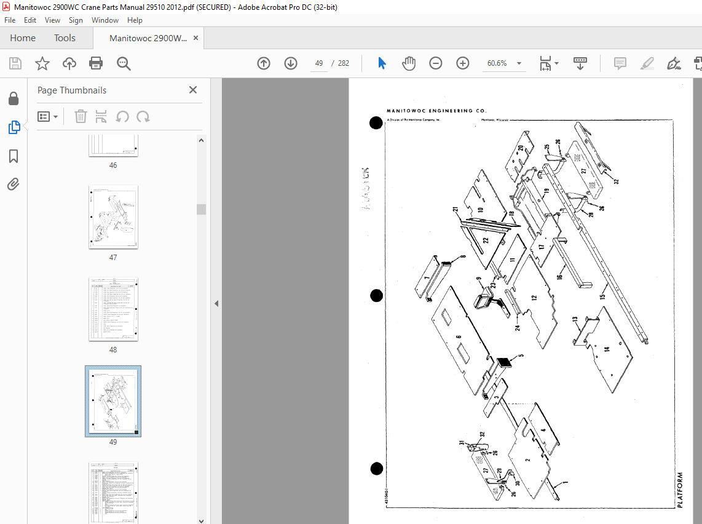Collapse the navigation pane arrow
This screenshot has height=524, width=702.
[216, 303]
